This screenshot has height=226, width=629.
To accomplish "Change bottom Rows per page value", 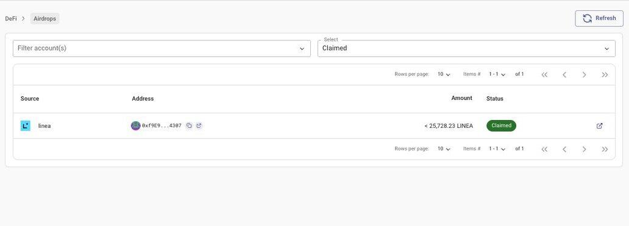I will 444,149.
